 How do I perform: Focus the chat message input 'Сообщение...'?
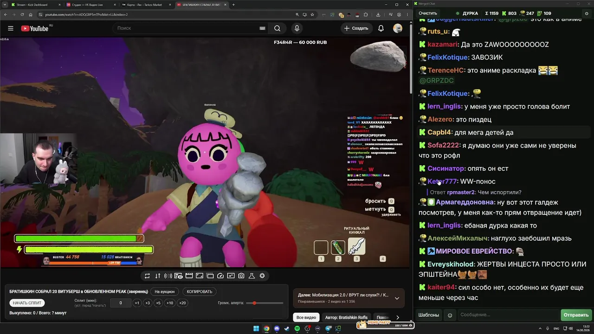(508, 315)
